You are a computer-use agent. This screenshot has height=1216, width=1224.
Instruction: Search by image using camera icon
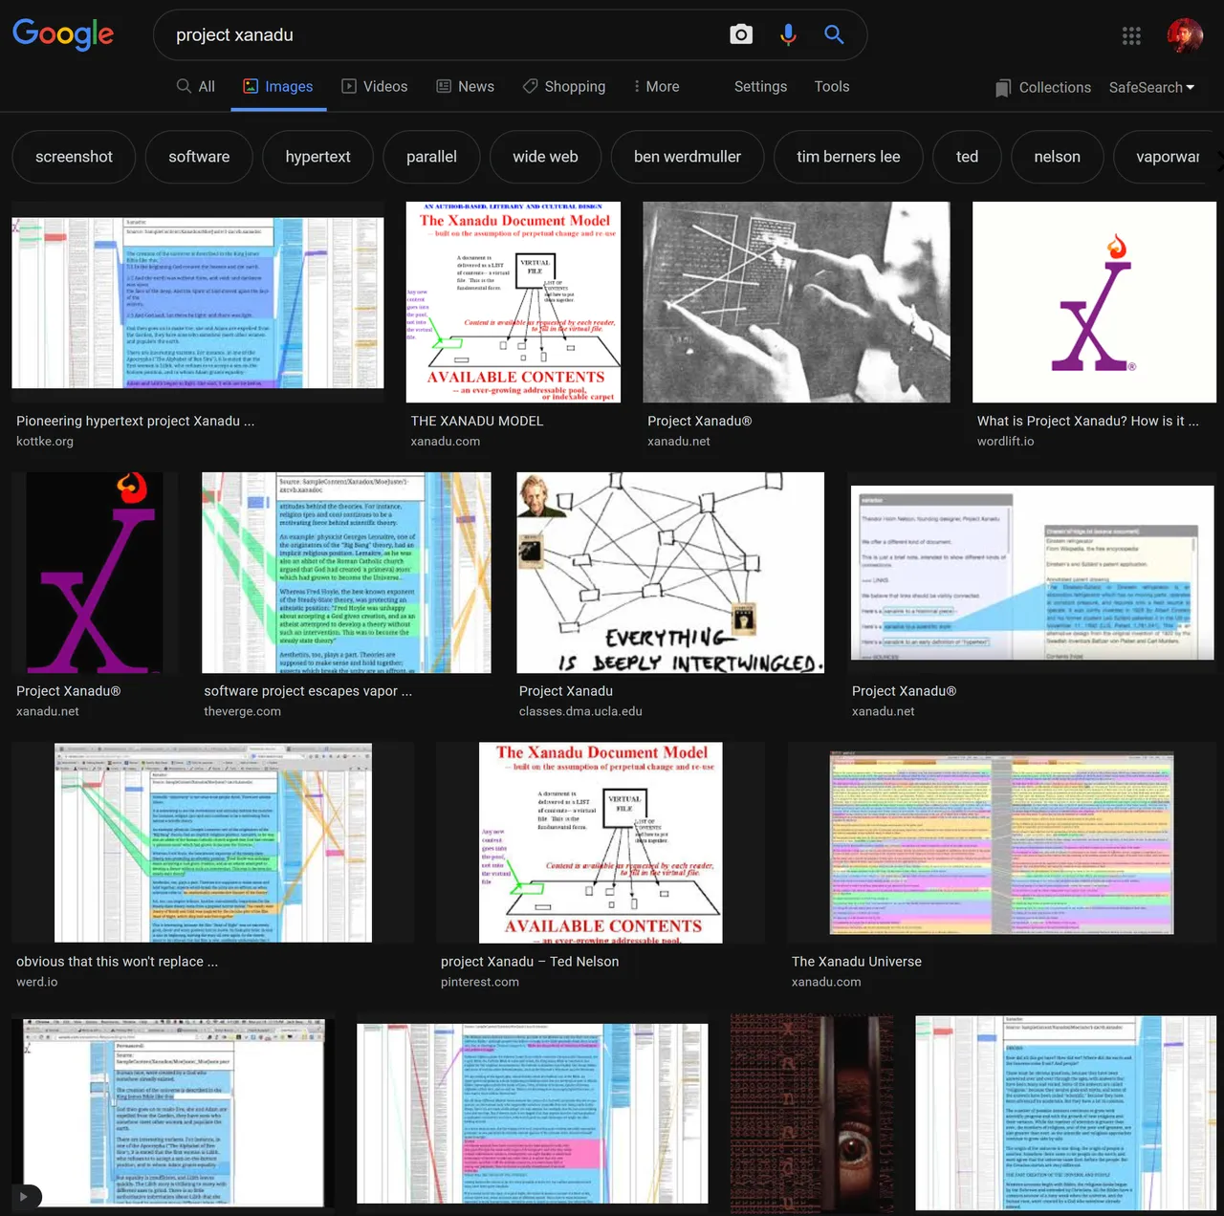point(741,34)
